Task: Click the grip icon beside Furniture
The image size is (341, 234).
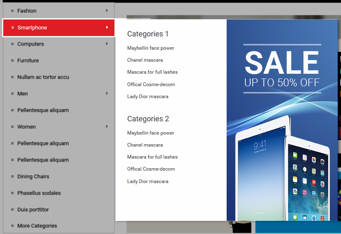Action: tap(12, 60)
